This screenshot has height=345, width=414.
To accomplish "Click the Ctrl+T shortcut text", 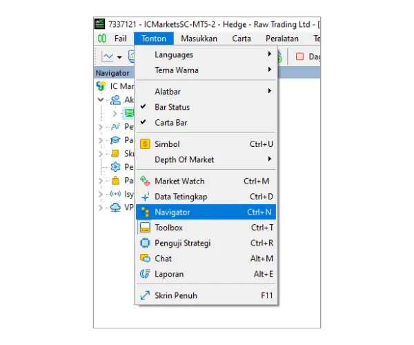I will [262, 228].
